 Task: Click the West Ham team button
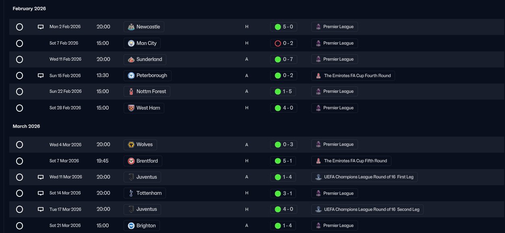144,108
